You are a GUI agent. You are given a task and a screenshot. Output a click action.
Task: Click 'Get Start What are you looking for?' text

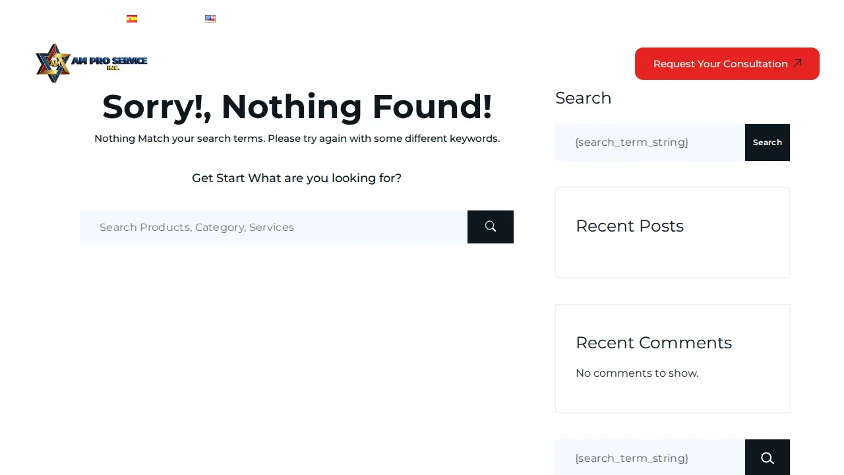(297, 178)
